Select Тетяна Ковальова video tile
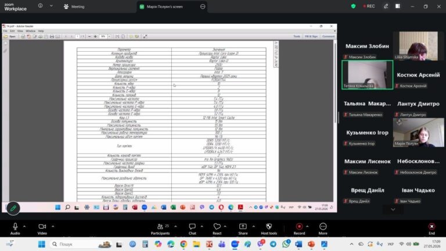 pos(367,75)
